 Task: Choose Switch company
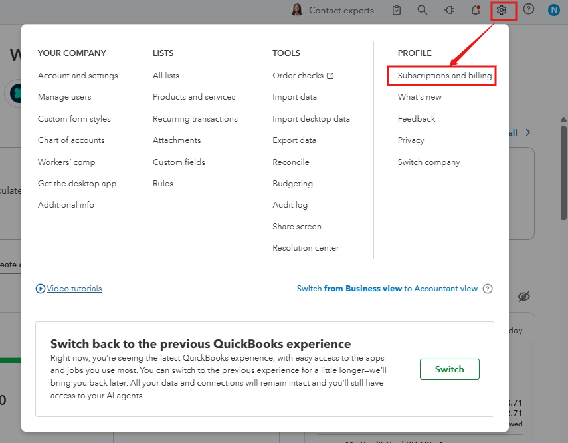click(x=429, y=162)
